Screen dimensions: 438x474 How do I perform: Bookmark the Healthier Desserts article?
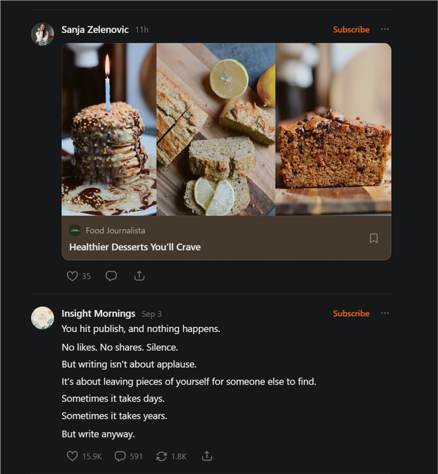coord(374,238)
